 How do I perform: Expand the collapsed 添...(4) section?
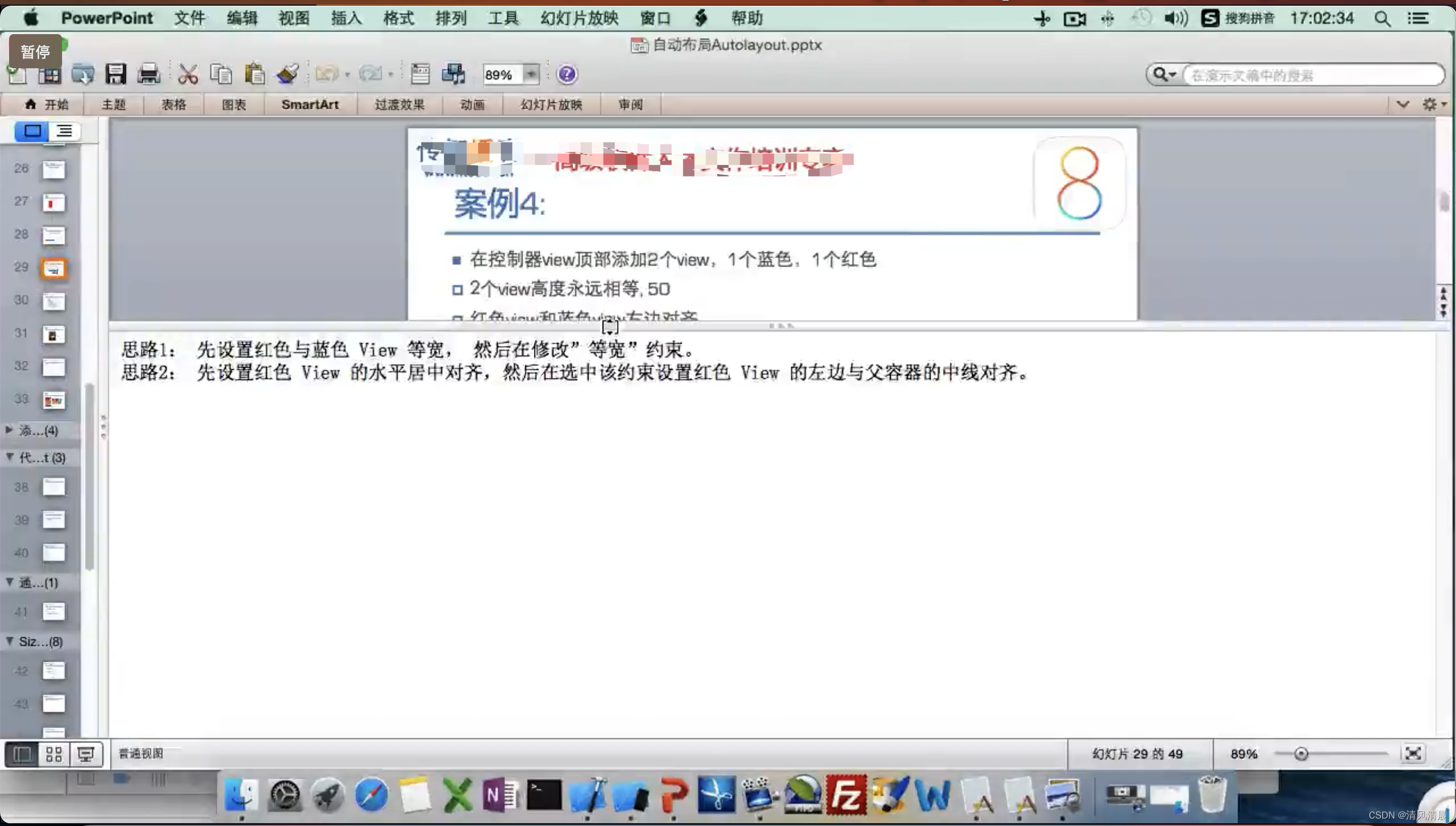[x=9, y=430]
